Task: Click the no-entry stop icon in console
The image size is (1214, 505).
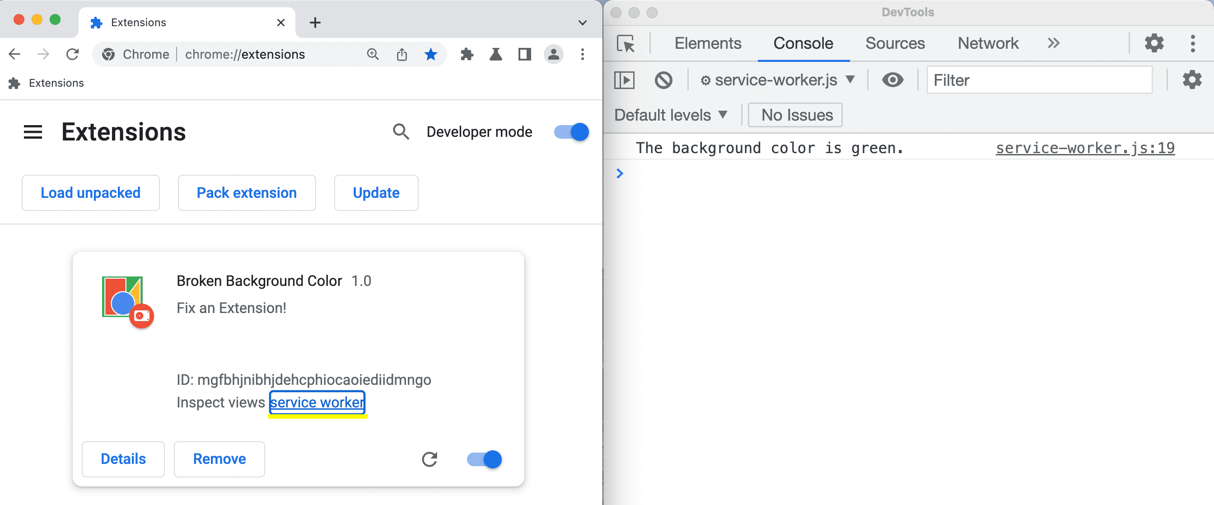Action: click(x=663, y=80)
